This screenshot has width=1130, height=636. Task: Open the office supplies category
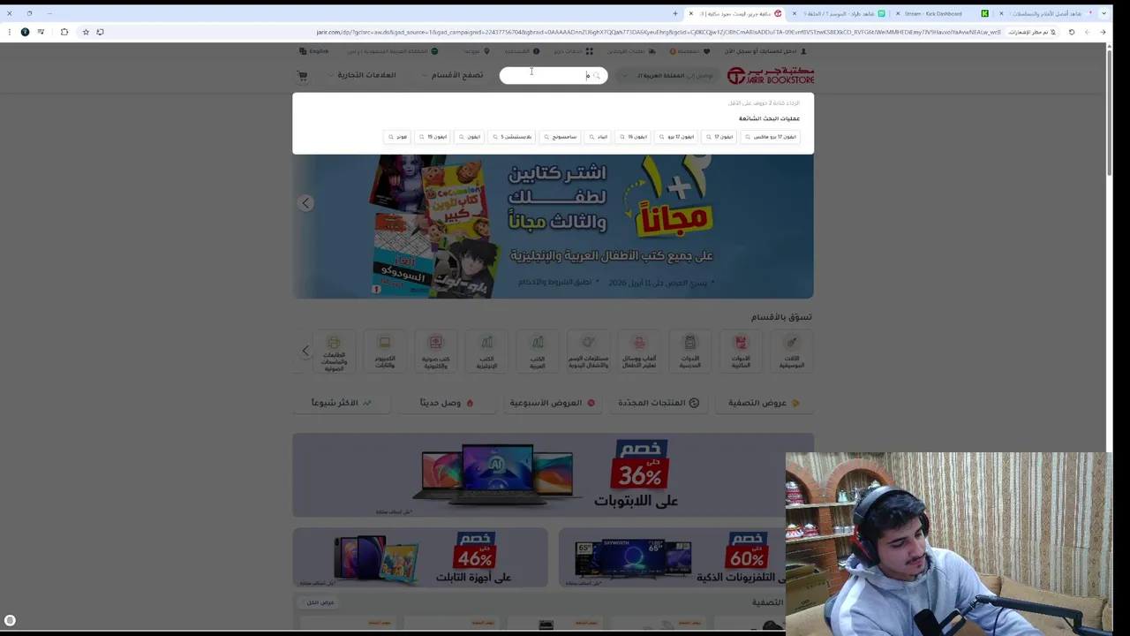click(741, 352)
